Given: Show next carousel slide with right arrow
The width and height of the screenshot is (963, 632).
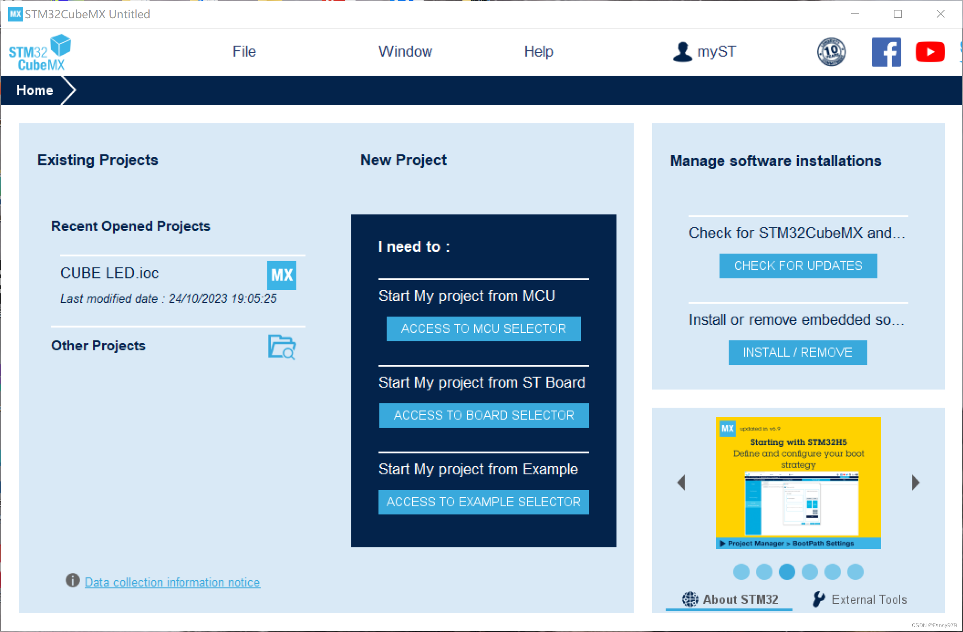Looking at the screenshot, I should pos(916,482).
